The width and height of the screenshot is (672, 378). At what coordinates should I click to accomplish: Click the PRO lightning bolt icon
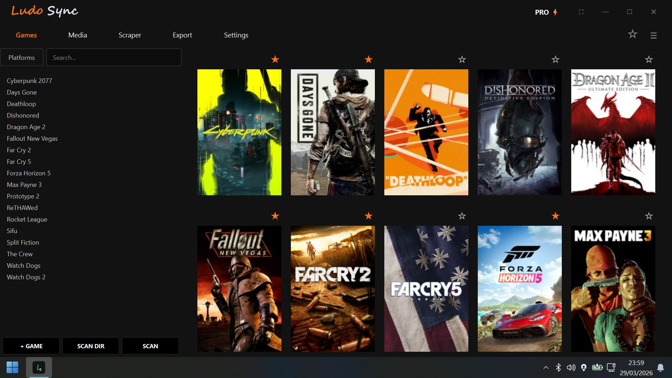tap(555, 12)
